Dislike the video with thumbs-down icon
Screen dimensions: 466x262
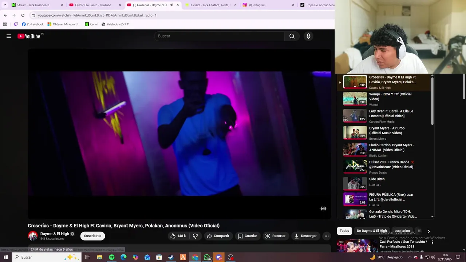pyautogui.click(x=195, y=236)
